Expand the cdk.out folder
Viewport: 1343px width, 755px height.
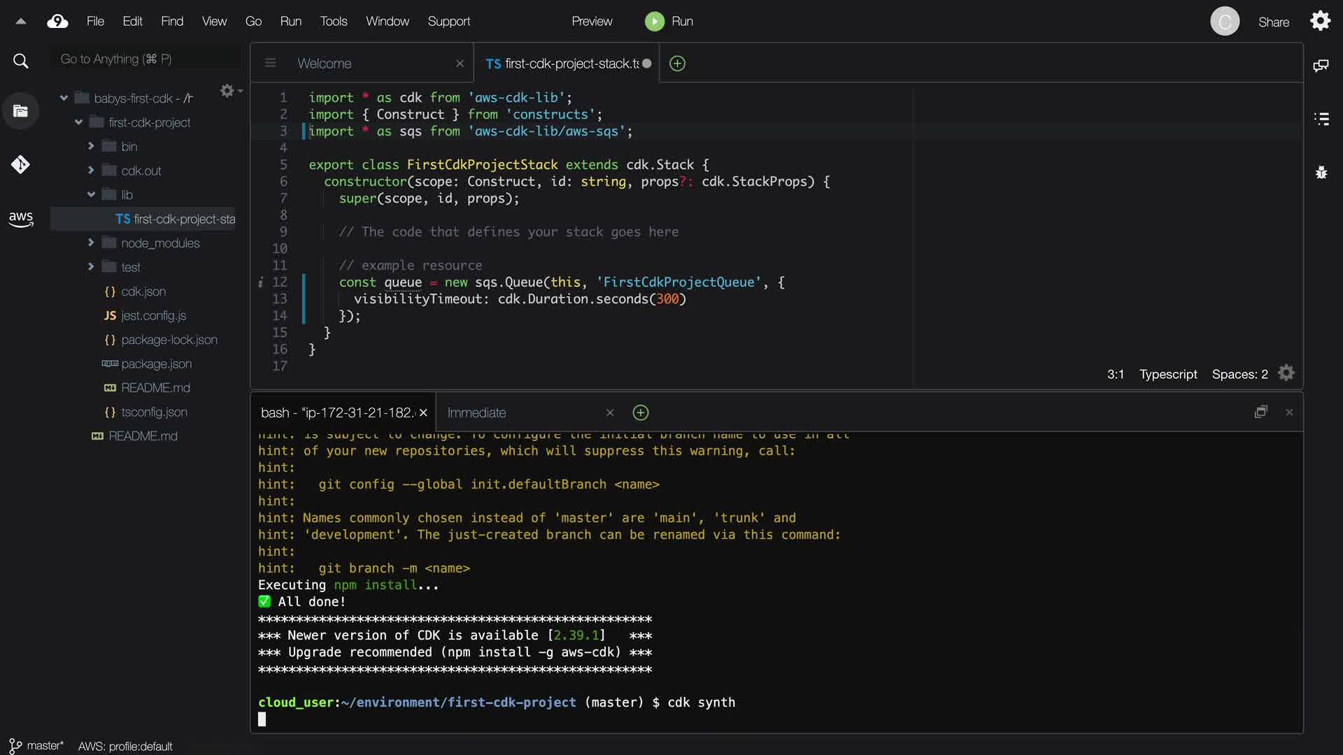click(91, 170)
